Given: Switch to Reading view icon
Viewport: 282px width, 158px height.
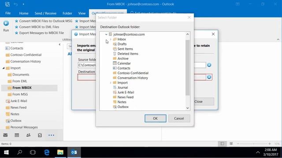Looking at the screenshot, I should point(231,144).
